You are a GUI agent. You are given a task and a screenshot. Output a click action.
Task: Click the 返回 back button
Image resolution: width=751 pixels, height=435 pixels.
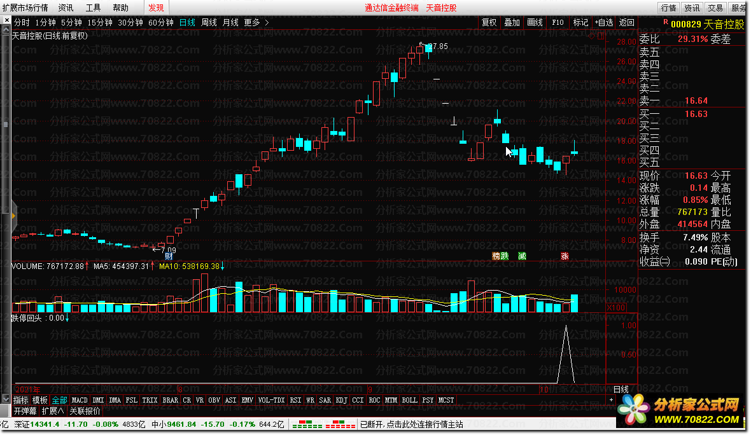[626, 22]
